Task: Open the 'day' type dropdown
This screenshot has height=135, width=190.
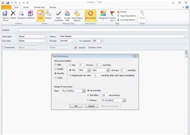Action: 108,70
